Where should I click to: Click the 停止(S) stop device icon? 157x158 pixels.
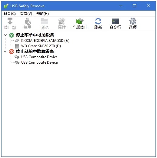(10, 21)
